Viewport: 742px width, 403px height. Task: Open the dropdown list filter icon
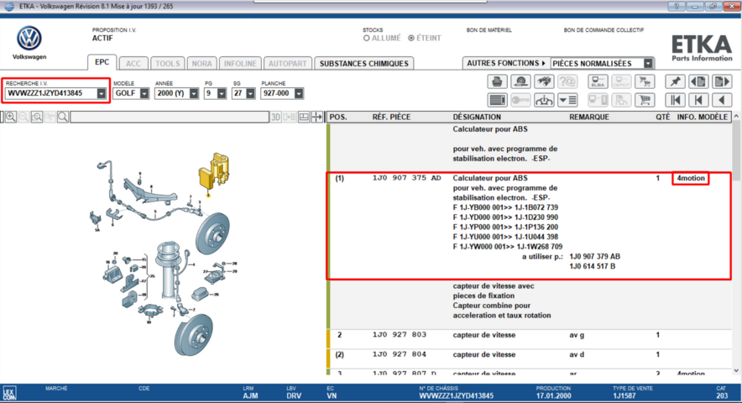[567, 100]
